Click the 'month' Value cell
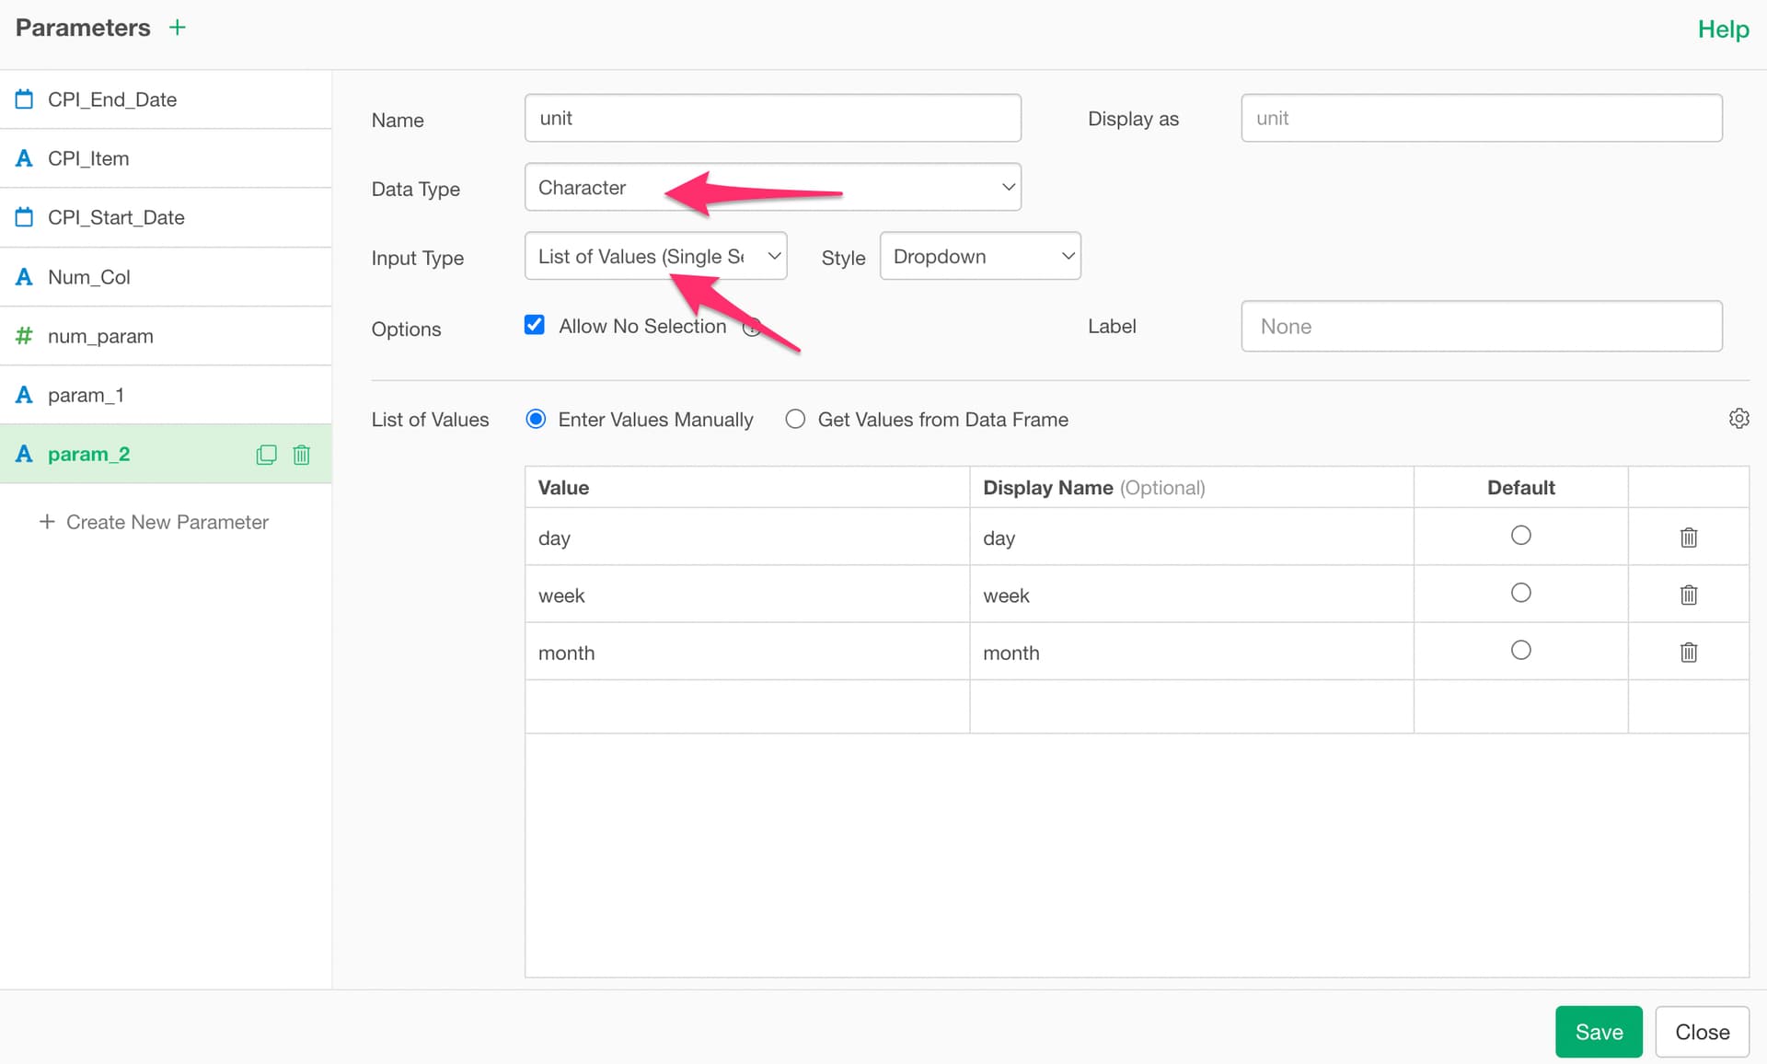1767x1064 pixels. point(747,653)
